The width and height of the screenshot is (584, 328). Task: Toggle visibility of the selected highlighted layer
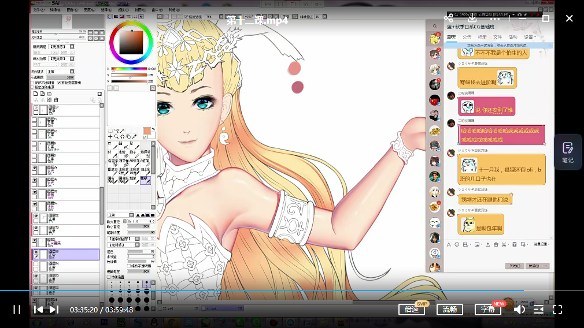[36, 252]
